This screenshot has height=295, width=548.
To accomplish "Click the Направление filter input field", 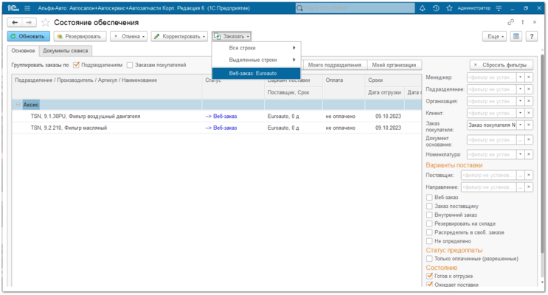I will point(488,187).
